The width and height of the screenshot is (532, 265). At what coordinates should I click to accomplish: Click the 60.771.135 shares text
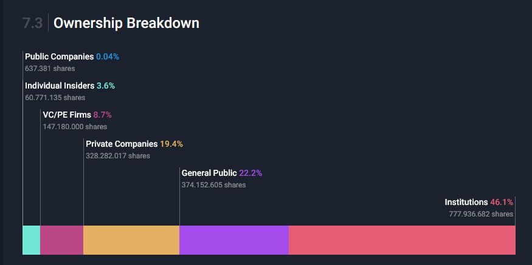[x=55, y=98]
